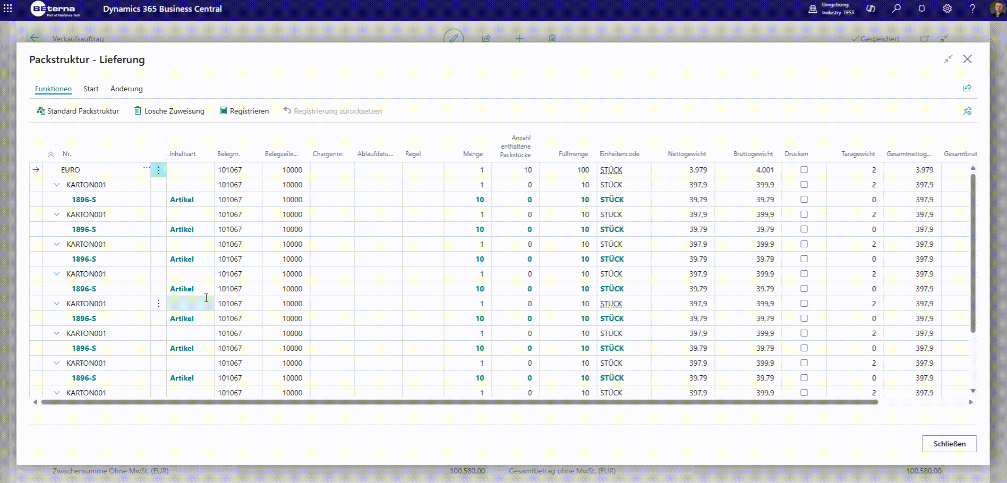Collapse the second KARTON001 node chevron
The height and width of the screenshot is (483, 1007).
[x=56, y=214]
